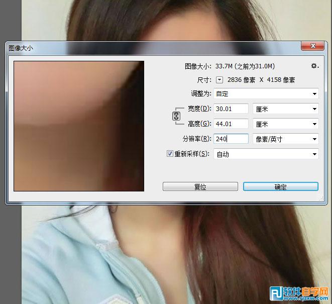The image size is (332, 304).
Task: Confirm with the 确定 button
Action: tap(281, 186)
